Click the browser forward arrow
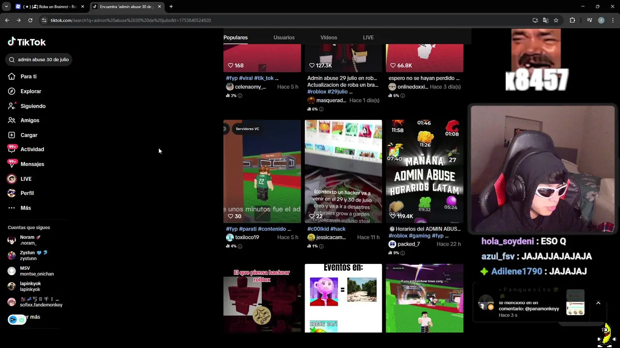 18,20
